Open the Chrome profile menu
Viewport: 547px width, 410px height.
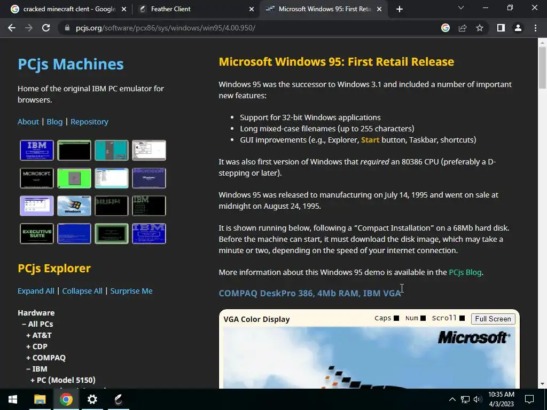pyautogui.click(x=518, y=28)
